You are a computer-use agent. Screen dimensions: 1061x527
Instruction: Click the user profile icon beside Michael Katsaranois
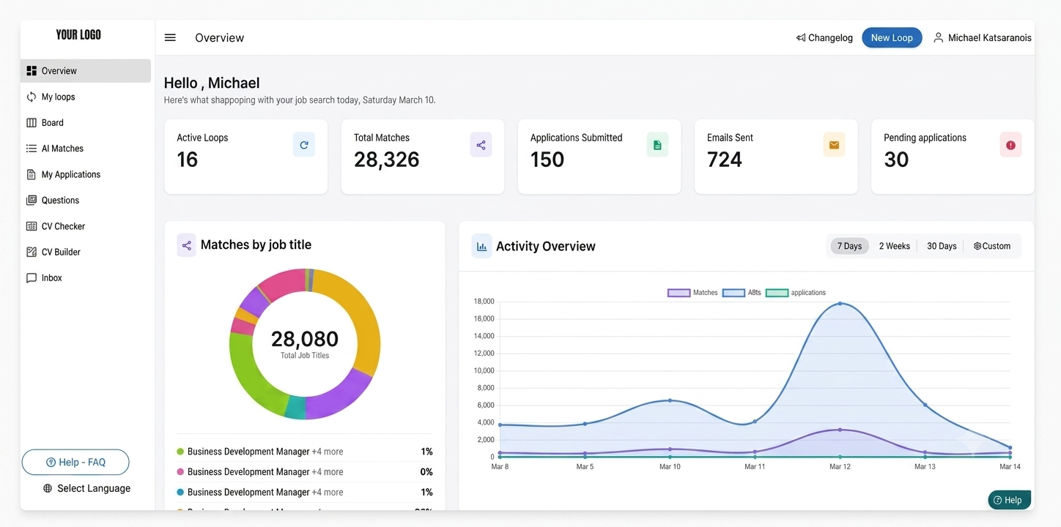click(x=938, y=37)
